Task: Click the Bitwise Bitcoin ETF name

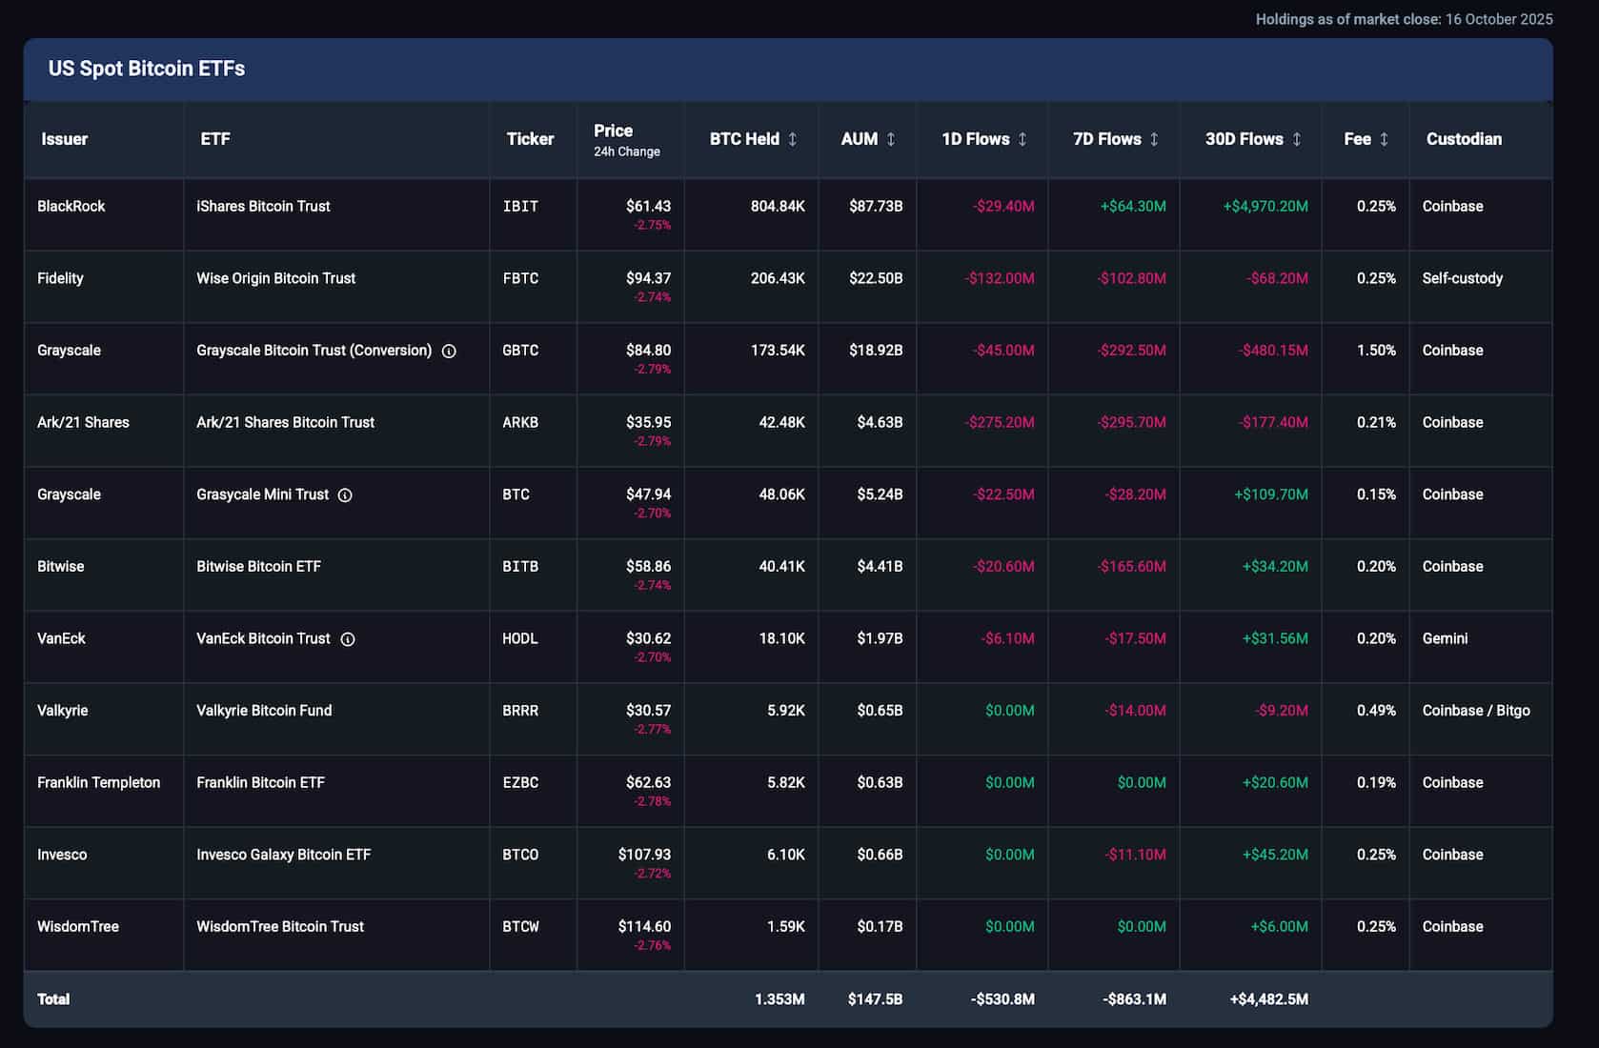Action: tap(258, 567)
